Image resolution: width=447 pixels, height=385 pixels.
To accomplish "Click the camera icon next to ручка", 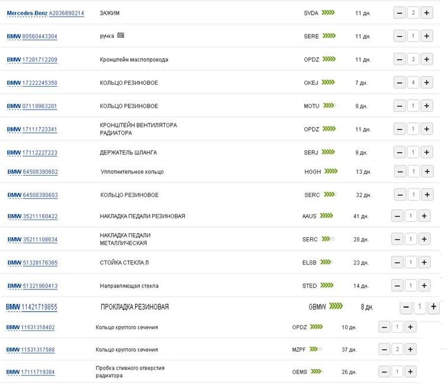I will 121,36.
